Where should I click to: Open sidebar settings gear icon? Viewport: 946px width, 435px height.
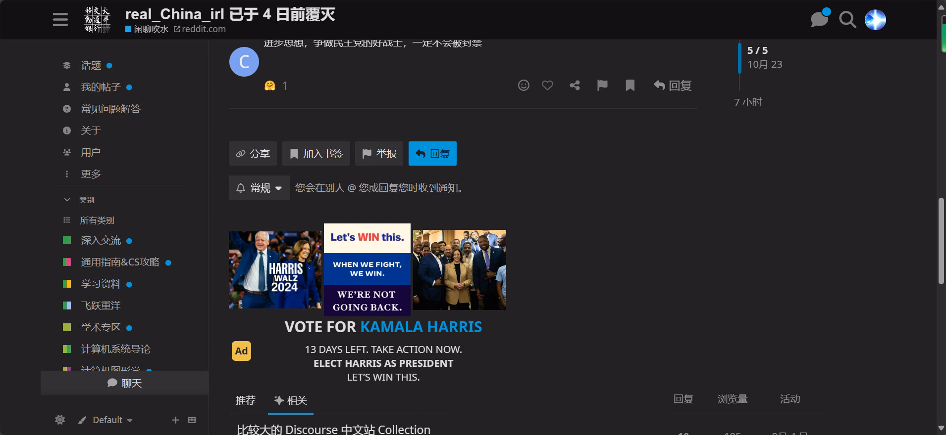60,420
